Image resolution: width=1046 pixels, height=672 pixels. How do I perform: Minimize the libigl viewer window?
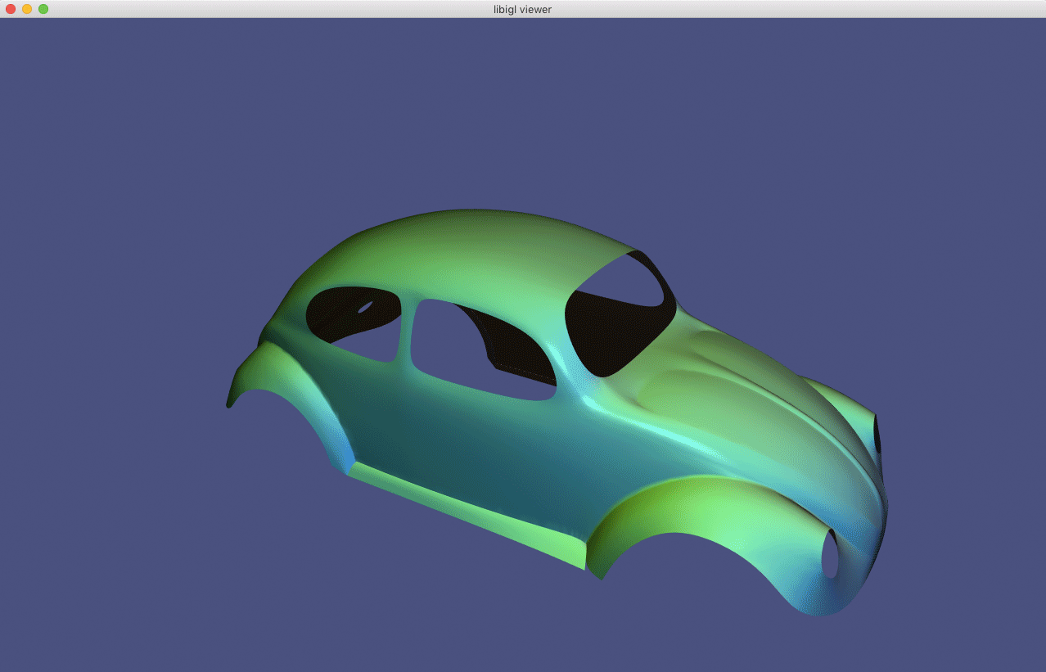click(27, 9)
